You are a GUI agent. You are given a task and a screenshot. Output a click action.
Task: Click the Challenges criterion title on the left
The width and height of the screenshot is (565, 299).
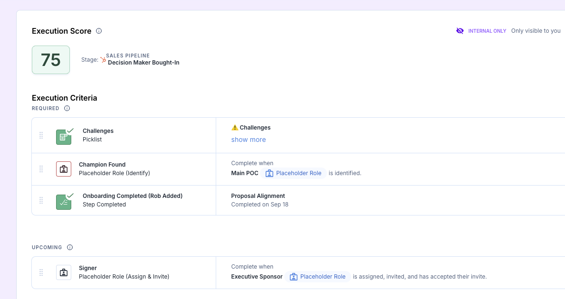98,131
